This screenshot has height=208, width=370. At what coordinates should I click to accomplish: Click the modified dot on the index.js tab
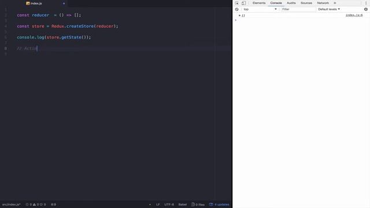click(x=64, y=3)
